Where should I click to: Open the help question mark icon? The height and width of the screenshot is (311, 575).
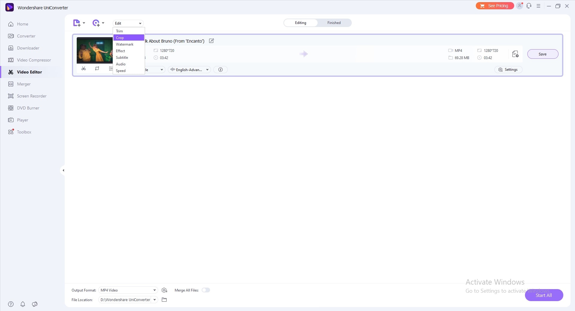(x=11, y=304)
